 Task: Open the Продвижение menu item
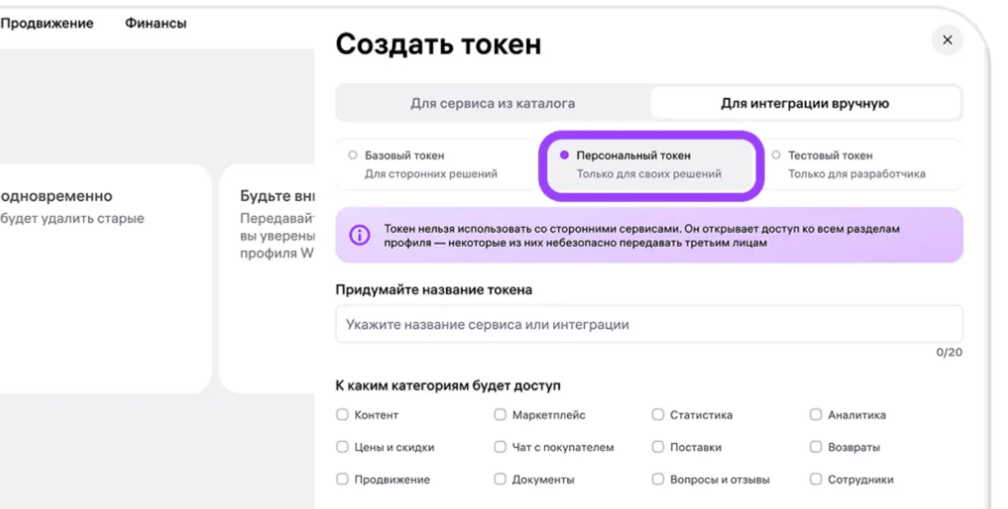point(47,22)
